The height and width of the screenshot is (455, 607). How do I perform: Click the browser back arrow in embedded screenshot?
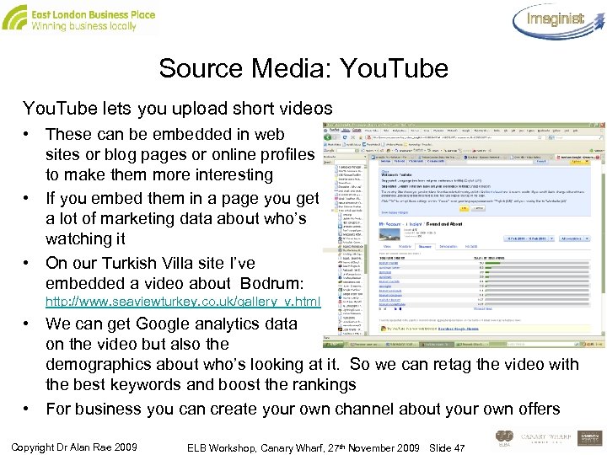328,137
